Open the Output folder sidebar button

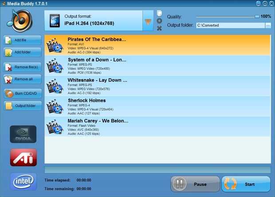click(x=23, y=106)
